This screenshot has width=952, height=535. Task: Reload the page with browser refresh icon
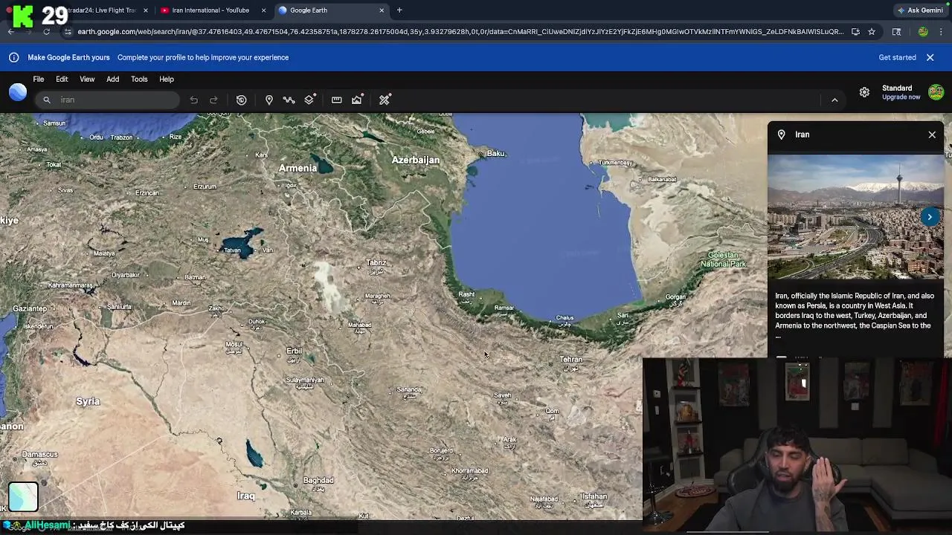(x=46, y=32)
